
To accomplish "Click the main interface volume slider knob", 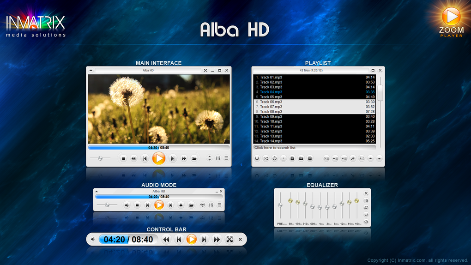I will 100,158.
